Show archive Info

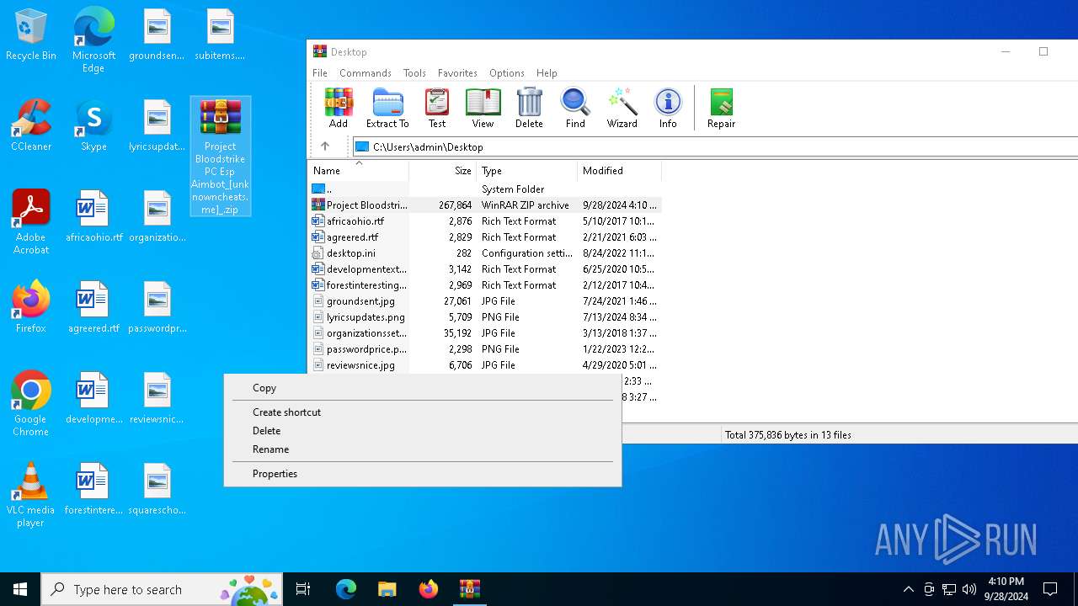[x=668, y=108]
